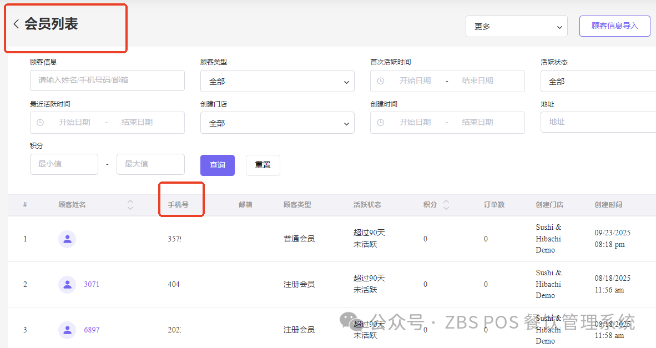Click avatar icon next to customer 3071
The height and width of the screenshot is (348, 656).
[67, 285]
